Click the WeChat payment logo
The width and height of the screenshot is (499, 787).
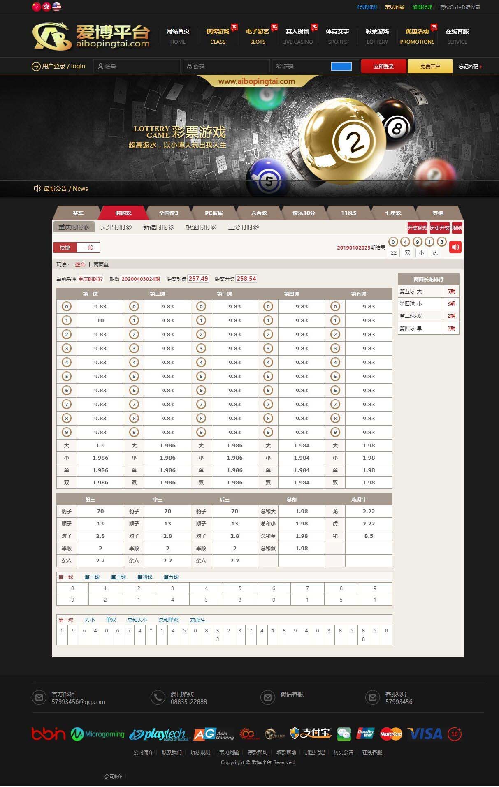tap(344, 734)
